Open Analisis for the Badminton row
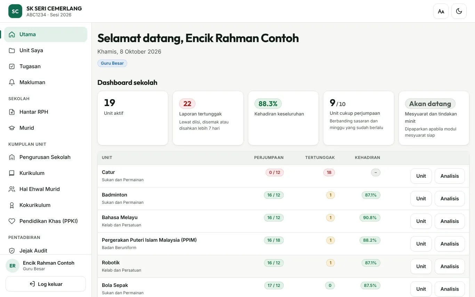This screenshot has height=297, width=475. [x=450, y=199]
